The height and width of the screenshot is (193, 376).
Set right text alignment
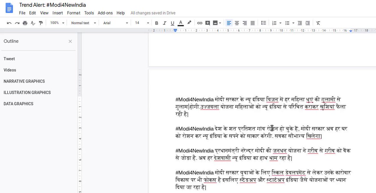(x=245, y=23)
